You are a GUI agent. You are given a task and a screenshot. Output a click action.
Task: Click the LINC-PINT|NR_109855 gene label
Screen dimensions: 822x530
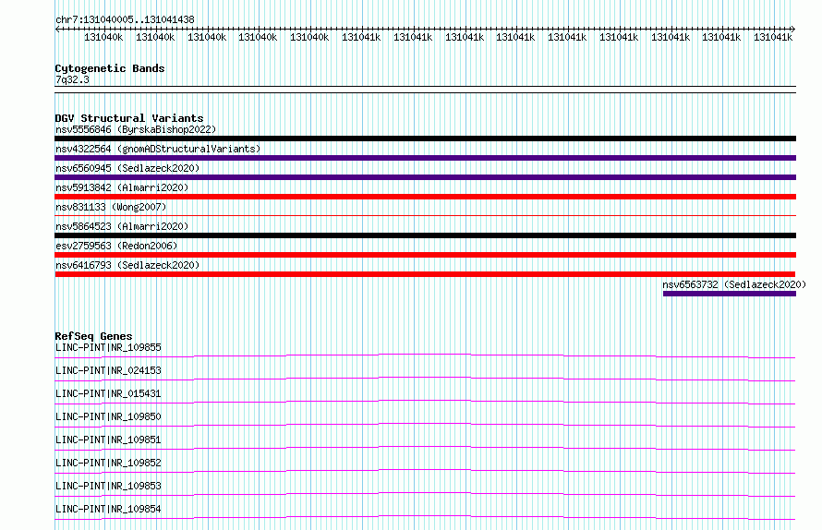[x=108, y=347]
